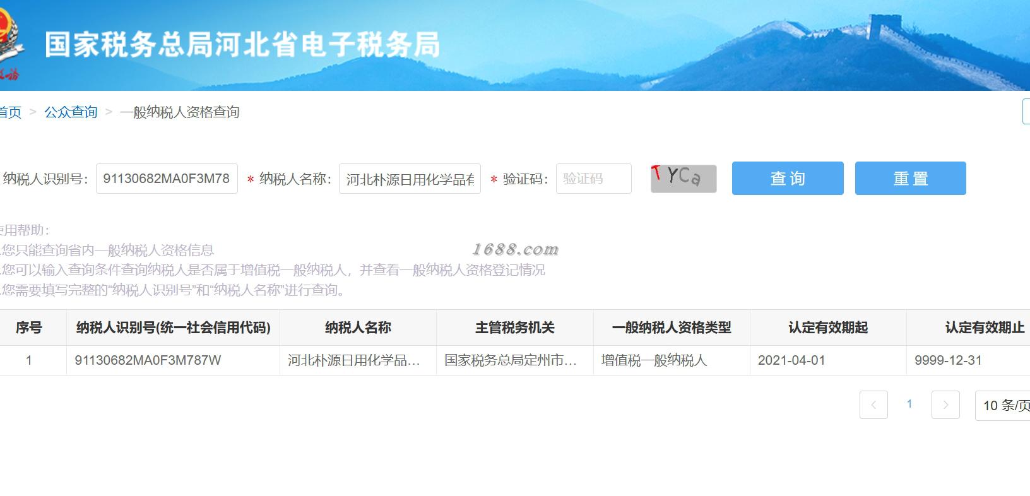Click help line about 增值税一般纳税人 query

(x=273, y=270)
